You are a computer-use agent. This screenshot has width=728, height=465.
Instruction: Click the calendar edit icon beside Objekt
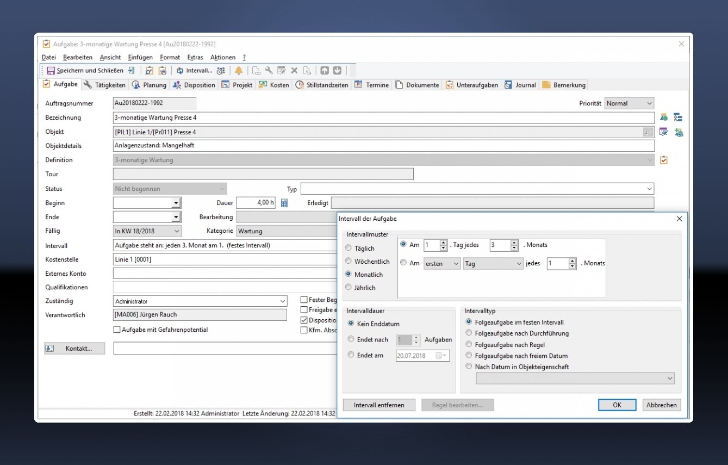coord(663,132)
